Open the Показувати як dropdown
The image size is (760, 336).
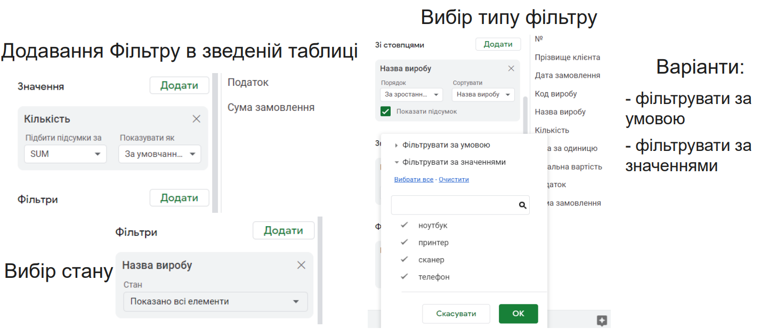[160, 154]
